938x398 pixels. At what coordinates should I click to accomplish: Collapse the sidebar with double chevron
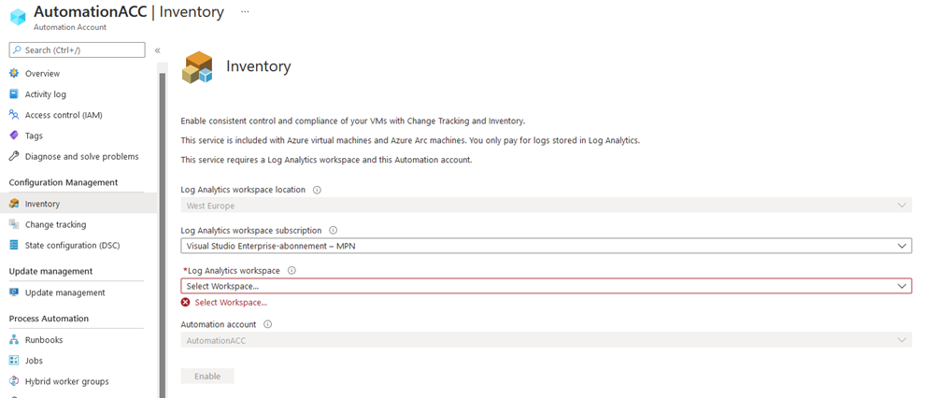[x=157, y=50]
